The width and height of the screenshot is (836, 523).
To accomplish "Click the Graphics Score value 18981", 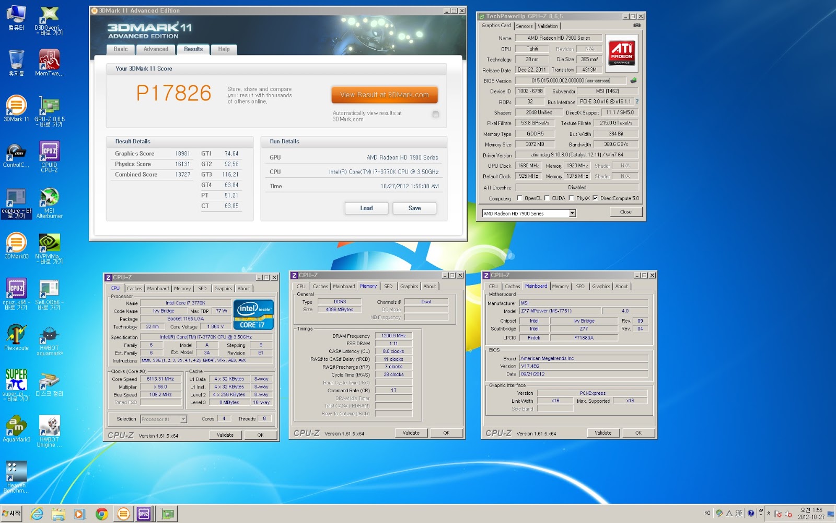I will 182,154.
